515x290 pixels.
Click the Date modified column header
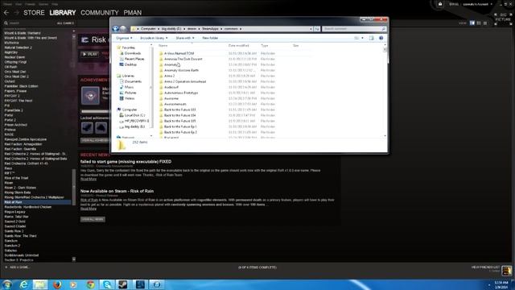pos(238,46)
